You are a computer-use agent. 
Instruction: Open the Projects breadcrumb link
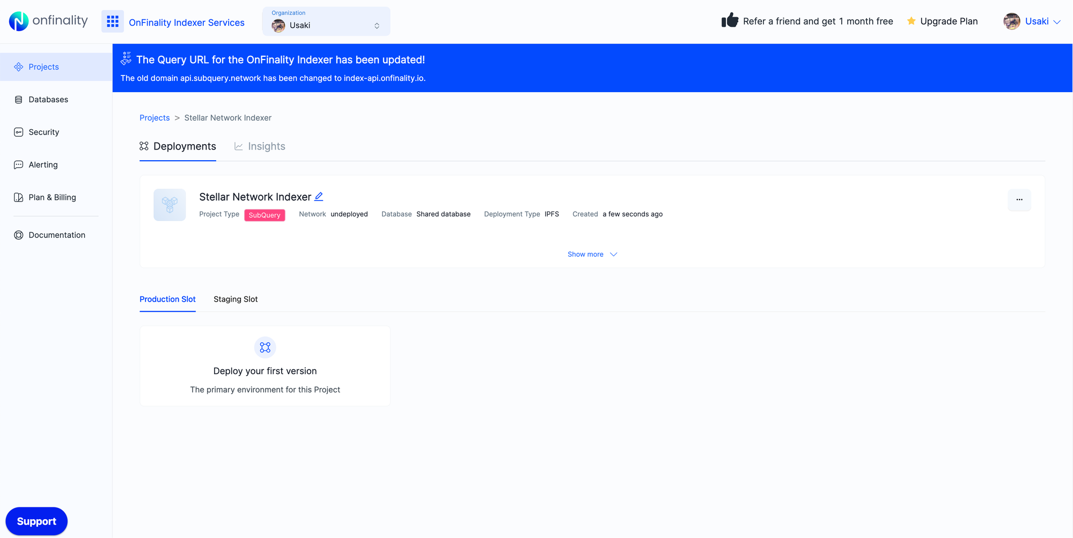(155, 117)
